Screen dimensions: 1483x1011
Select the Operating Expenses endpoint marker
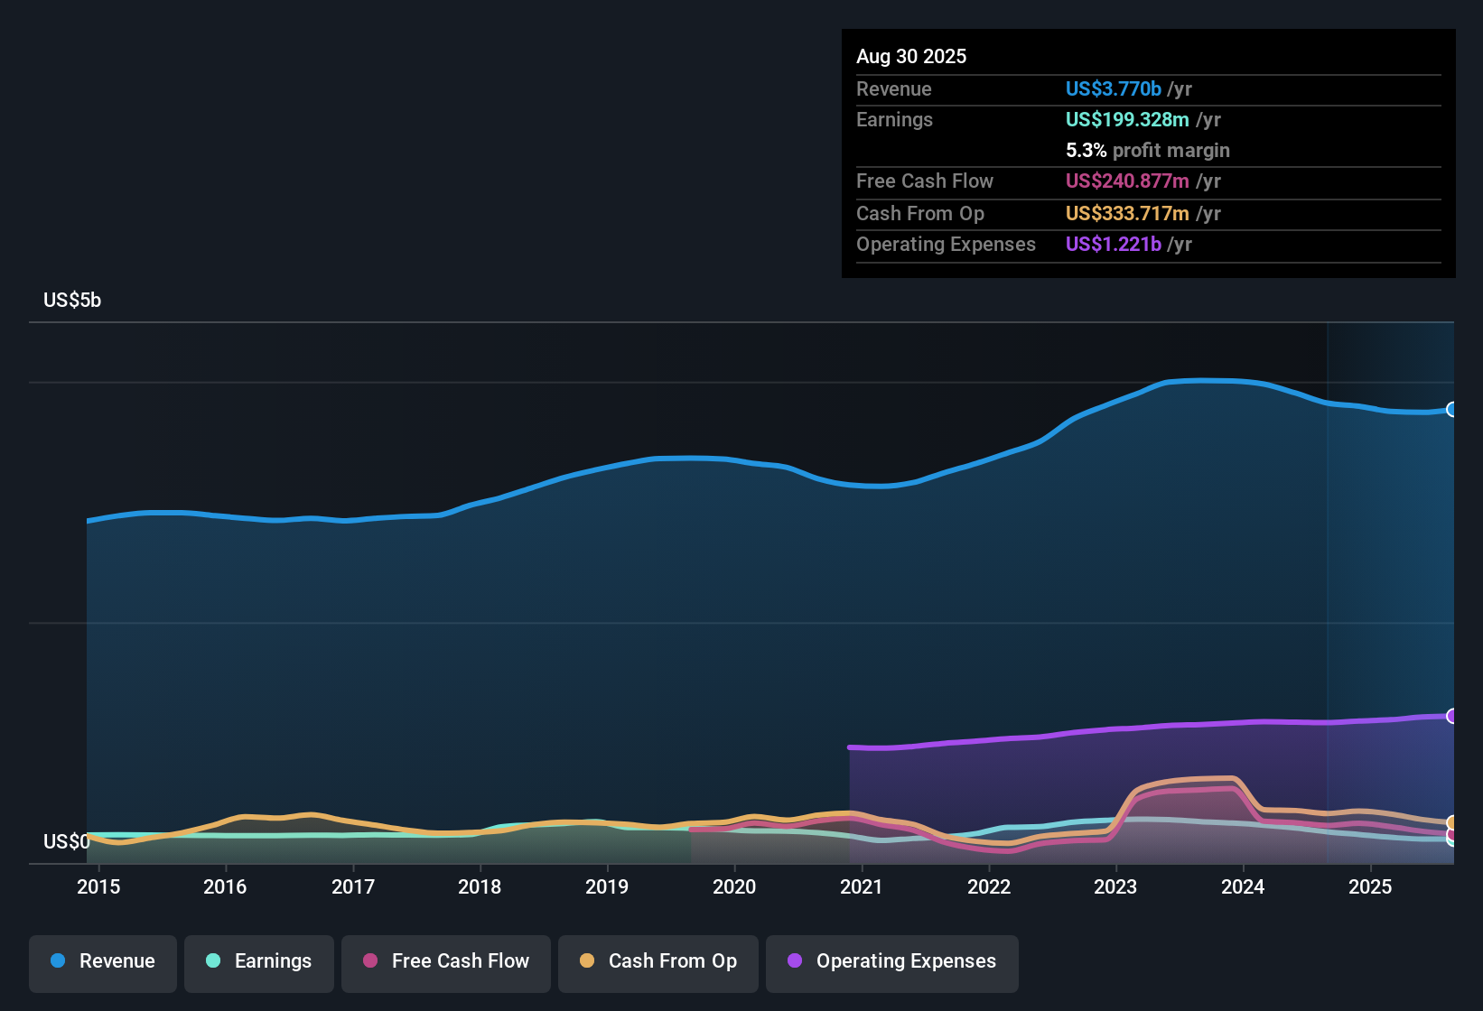(x=1452, y=716)
